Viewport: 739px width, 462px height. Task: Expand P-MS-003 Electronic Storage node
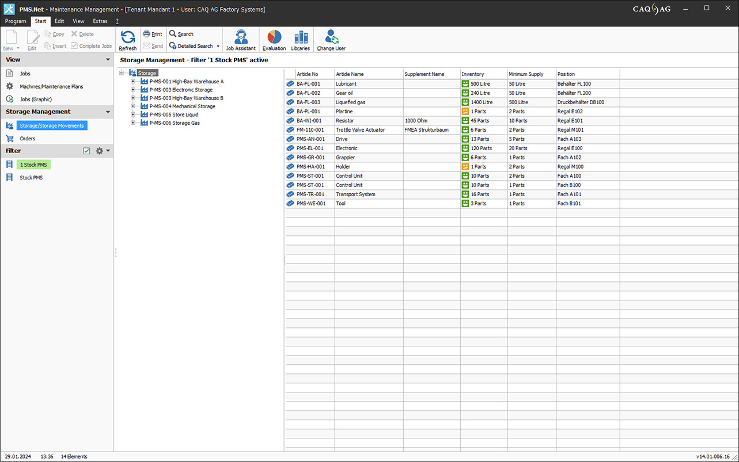pyautogui.click(x=132, y=90)
